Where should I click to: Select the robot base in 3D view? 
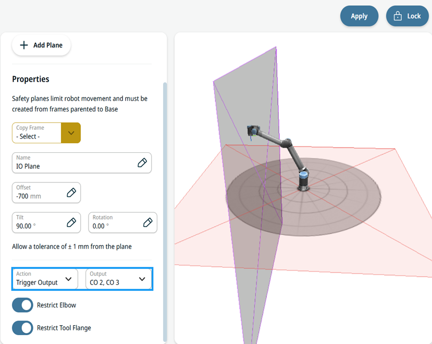303,181
